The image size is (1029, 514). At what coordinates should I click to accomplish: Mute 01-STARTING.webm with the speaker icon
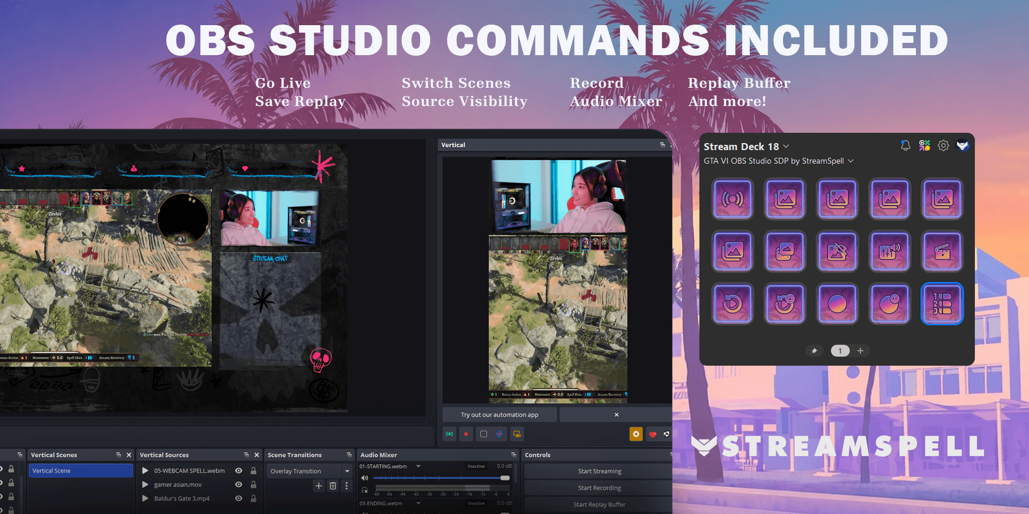coord(365,478)
